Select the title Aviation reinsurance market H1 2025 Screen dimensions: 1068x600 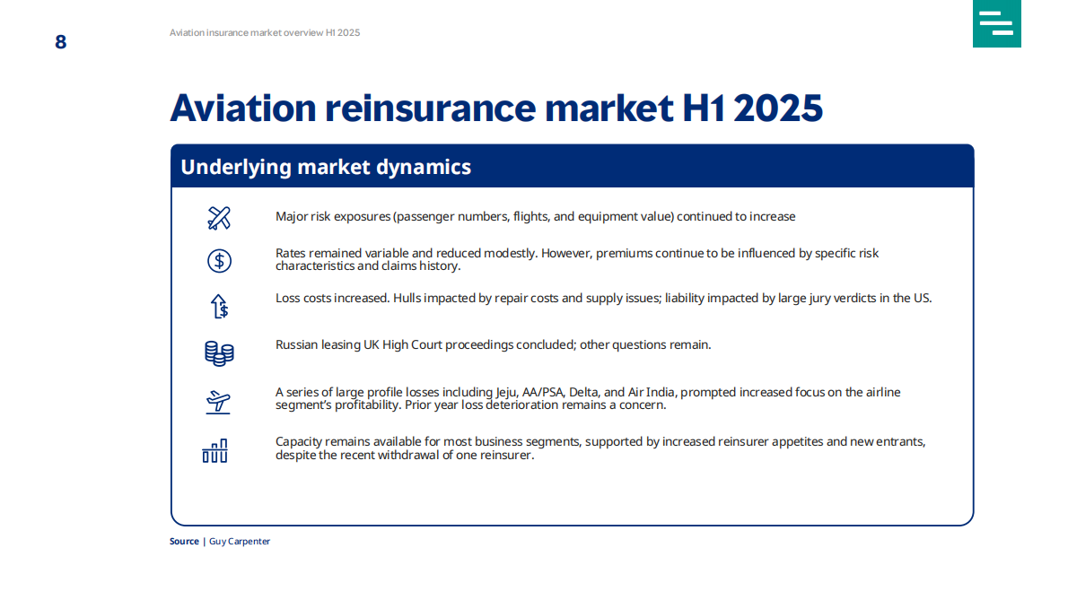click(x=497, y=109)
